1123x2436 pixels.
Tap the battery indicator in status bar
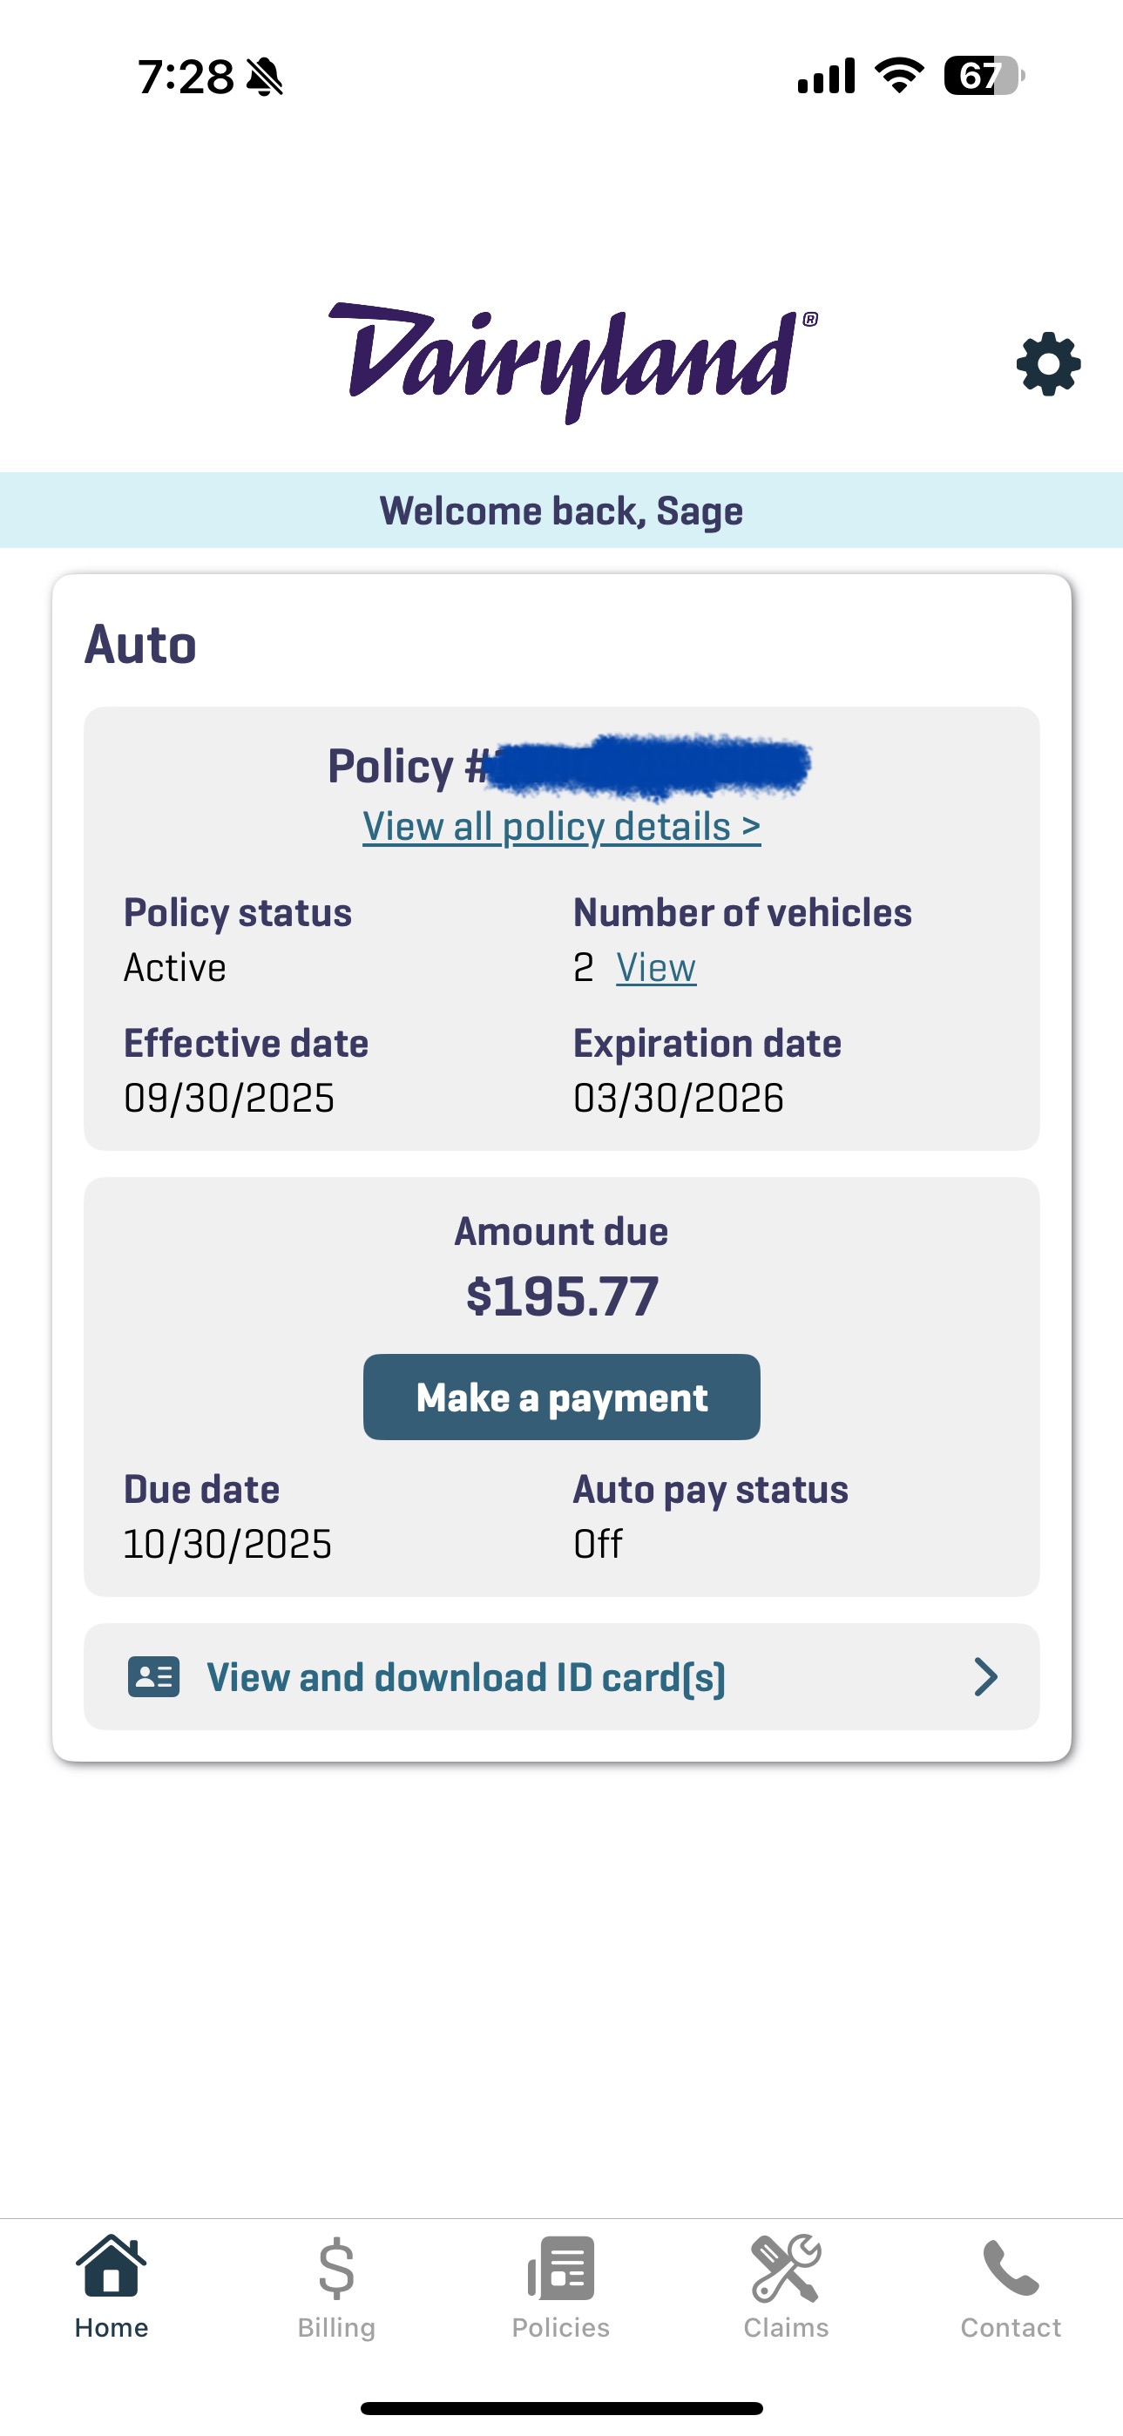coord(983,76)
